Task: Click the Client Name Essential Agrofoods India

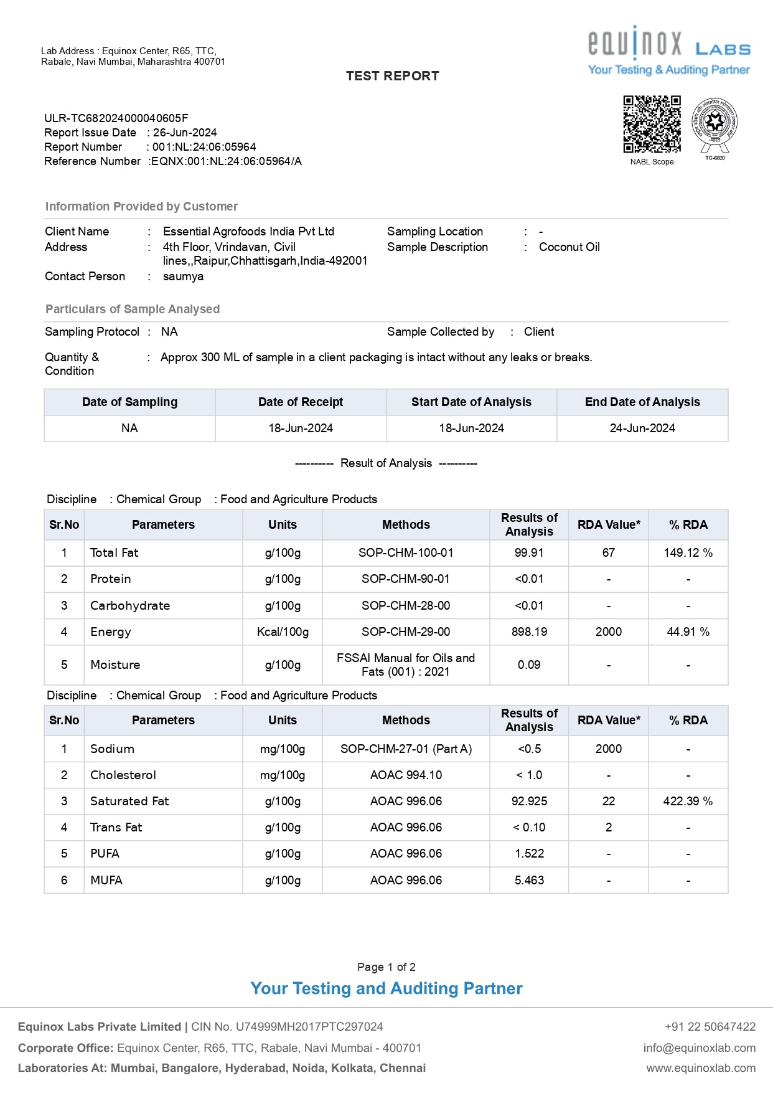Action: 248,232
